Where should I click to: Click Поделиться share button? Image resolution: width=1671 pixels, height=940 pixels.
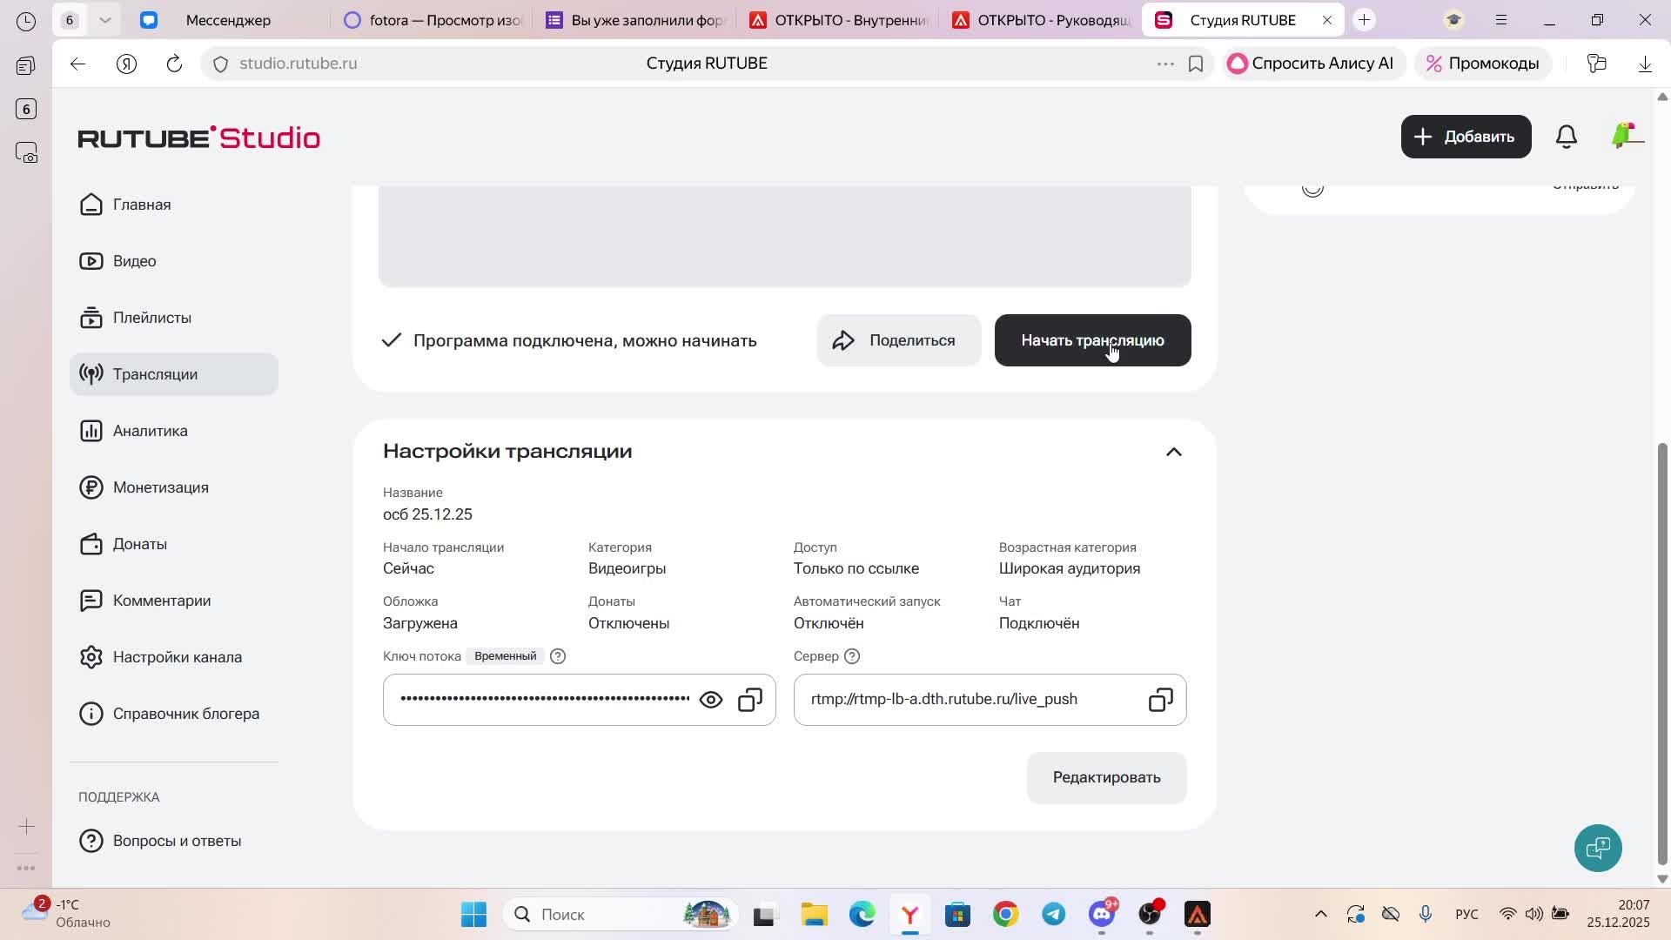[x=898, y=340]
